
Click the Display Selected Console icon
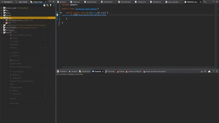205,71
